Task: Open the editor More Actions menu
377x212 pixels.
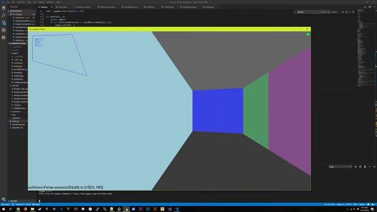Action: pyautogui.click(x=375, y=7)
